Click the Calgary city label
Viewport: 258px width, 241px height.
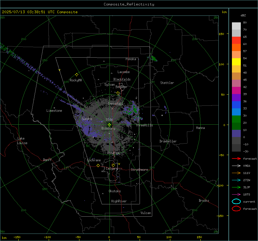pyautogui.click(x=112, y=168)
